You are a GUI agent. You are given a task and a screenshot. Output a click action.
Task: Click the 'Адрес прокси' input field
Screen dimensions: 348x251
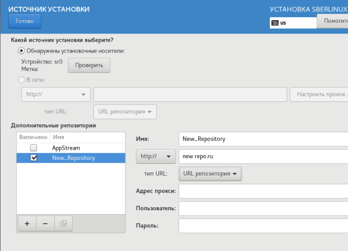[263, 191]
